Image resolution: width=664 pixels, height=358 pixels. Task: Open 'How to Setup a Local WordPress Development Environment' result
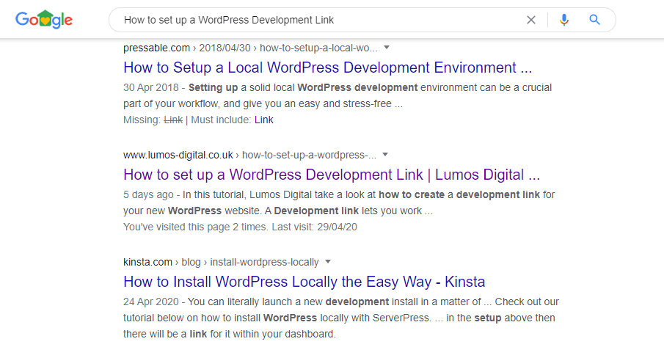point(327,67)
